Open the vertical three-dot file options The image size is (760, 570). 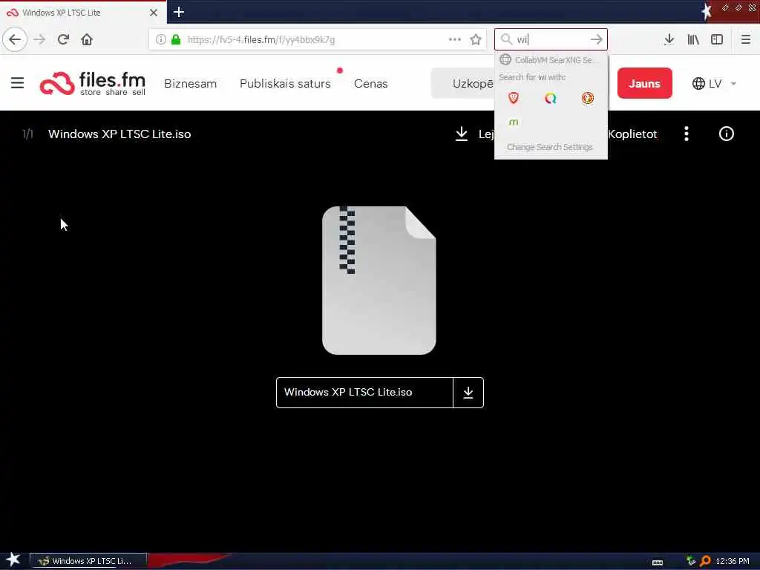(x=687, y=134)
